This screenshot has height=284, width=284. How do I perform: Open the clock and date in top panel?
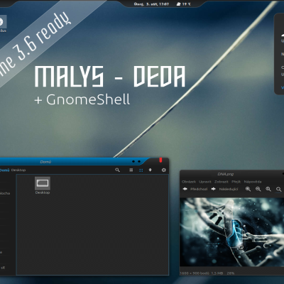pyautogui.click(x=151, y=4)
